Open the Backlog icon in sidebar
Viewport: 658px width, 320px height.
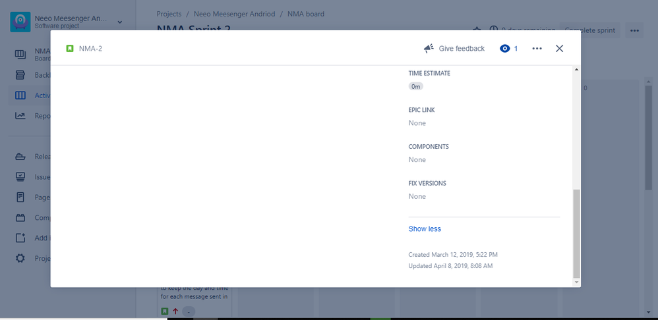click(20, 75)
